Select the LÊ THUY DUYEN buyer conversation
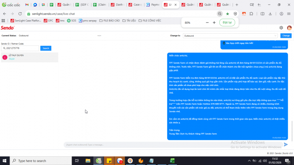 pyautogui.click(x=29, y=57)
